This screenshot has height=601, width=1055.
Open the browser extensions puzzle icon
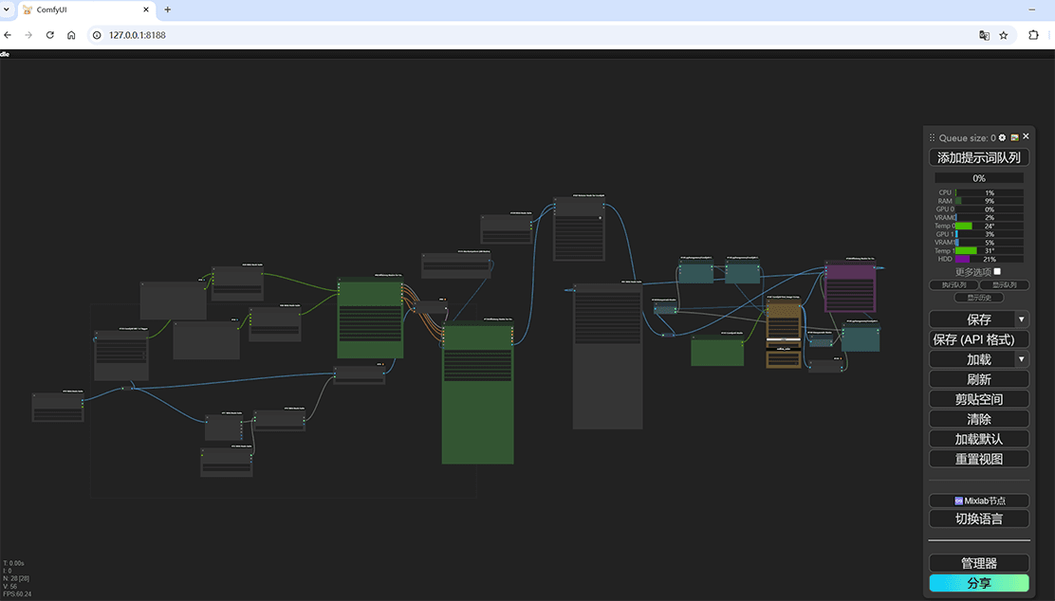tap(1033, 35)
